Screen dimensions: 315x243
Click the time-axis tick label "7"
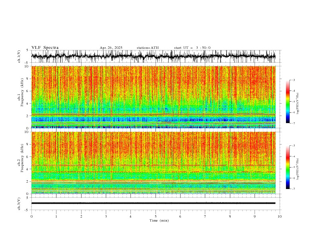205,216
